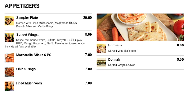Click the large hummus and pita banner photo

point(140,27)
